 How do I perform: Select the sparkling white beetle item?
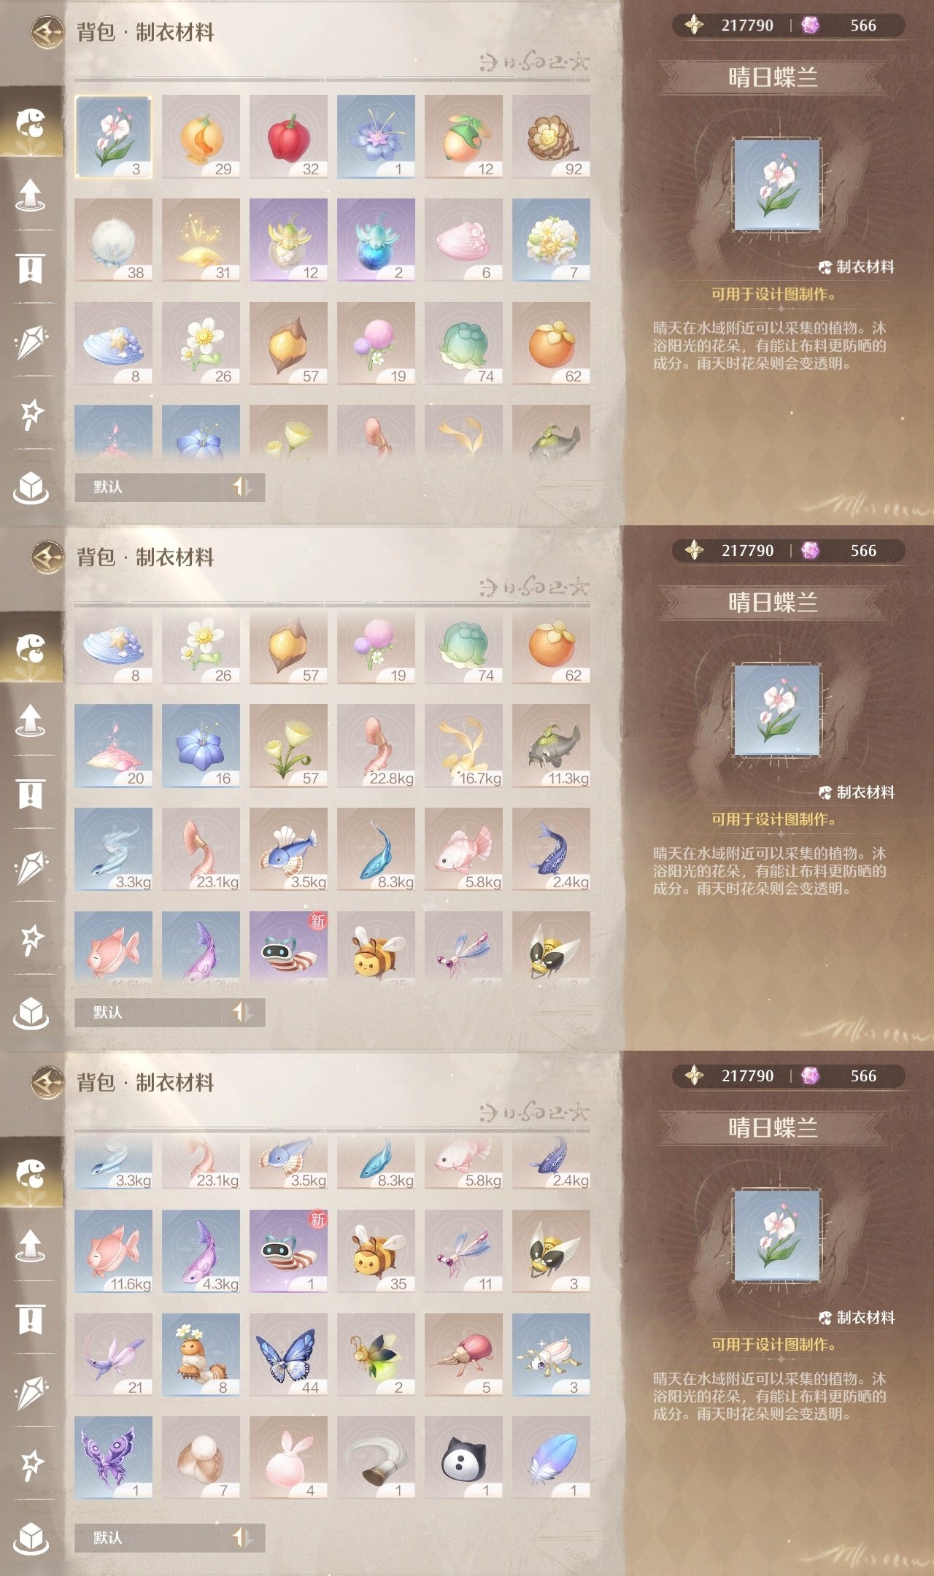[551, 1355]
